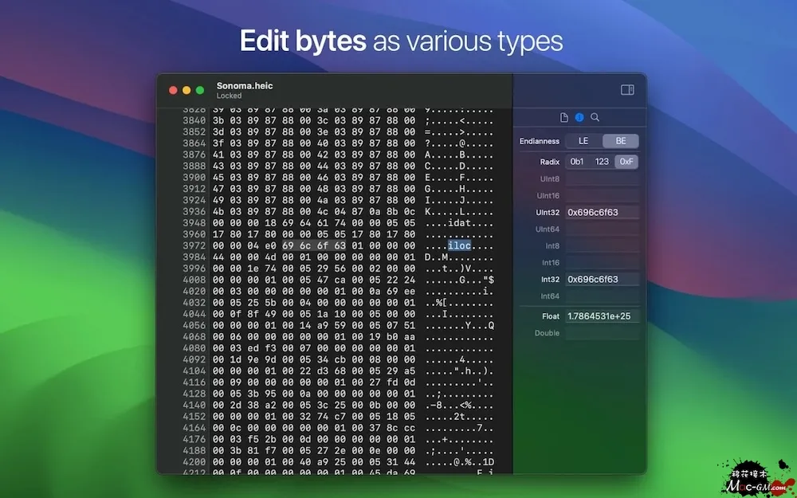The image size is (797, 498).
Task: Click the Sonoma.heic window title
Action: [x=245, y=86]
